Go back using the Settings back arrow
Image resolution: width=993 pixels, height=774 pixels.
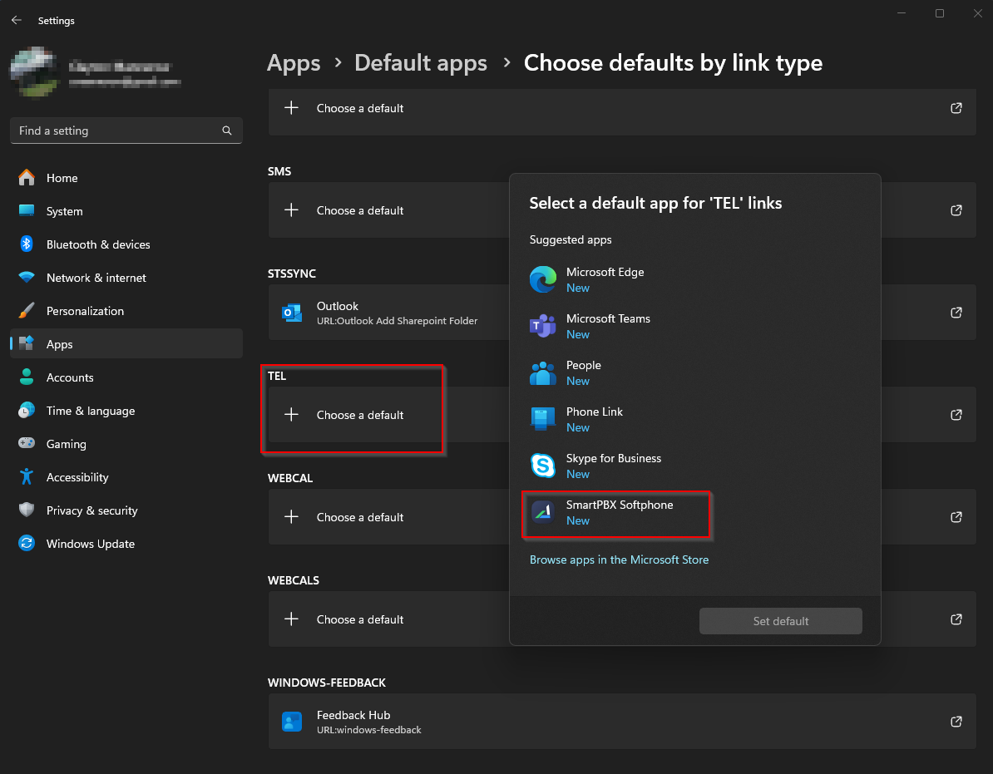(17, 20)
